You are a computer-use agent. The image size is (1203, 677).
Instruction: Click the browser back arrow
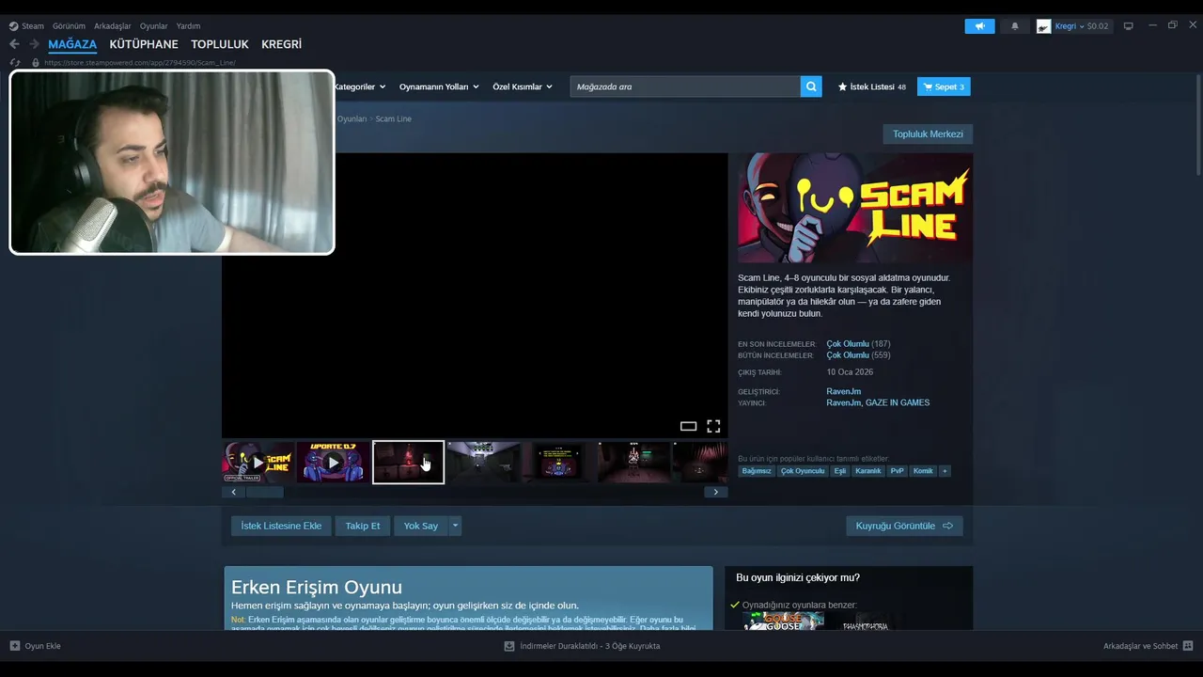point(14,44)
